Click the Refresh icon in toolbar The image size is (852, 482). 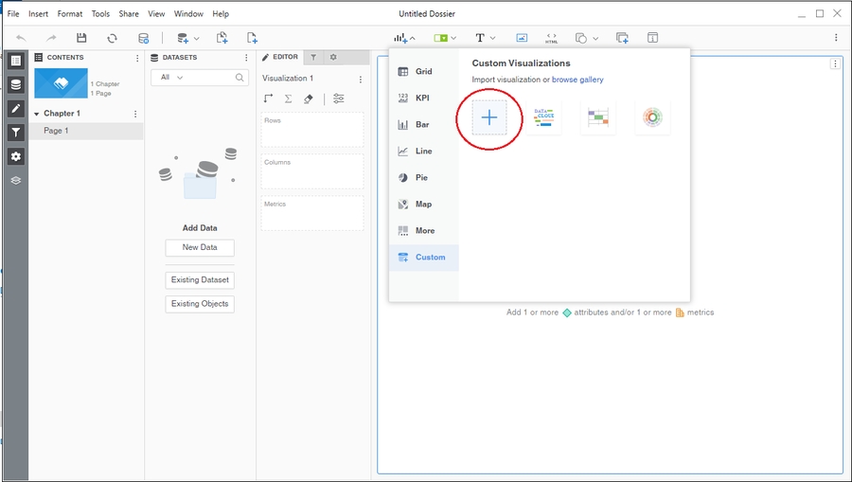pyautogui.click(x=112, y=38)
